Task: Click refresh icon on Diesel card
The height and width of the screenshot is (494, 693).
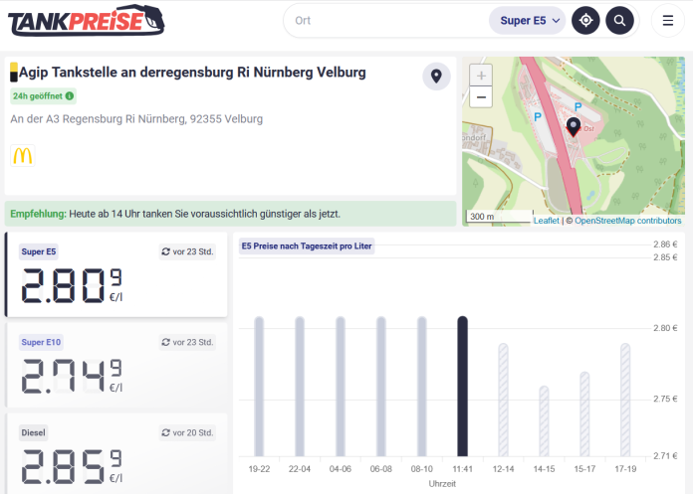Action: 165,432
